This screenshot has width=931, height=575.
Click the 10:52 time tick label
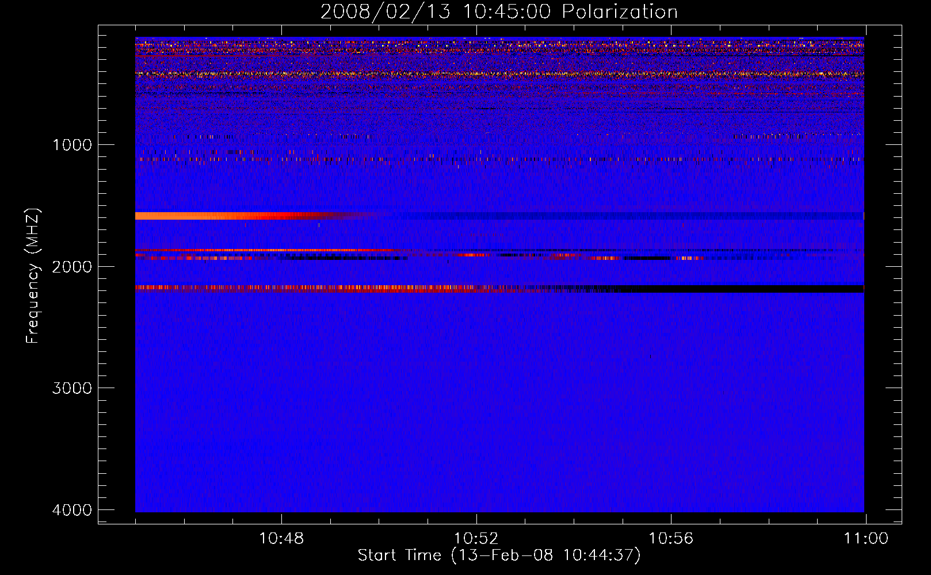(x=476, y=539)
